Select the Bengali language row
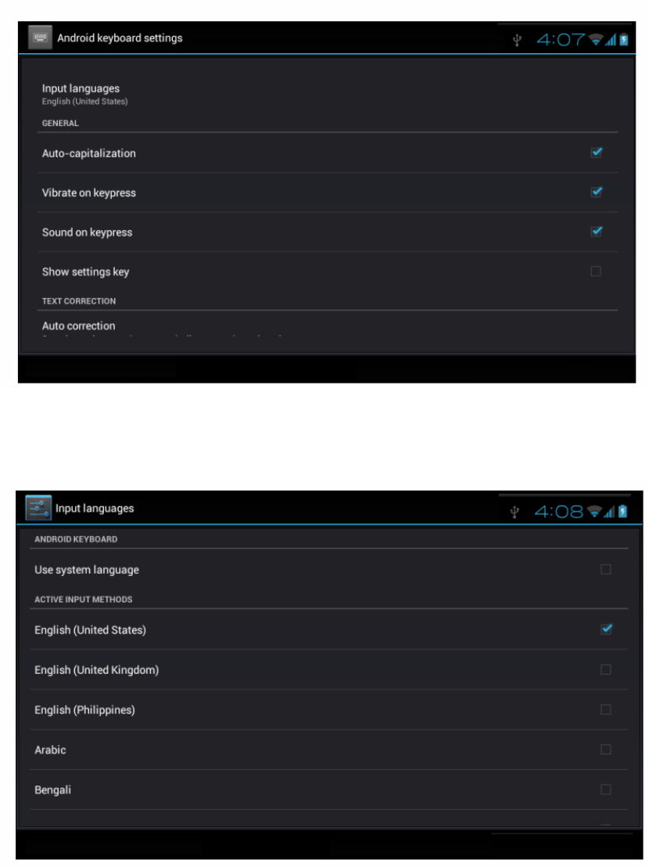The width and height of the screenshot is (649, 867). (328, 790)
